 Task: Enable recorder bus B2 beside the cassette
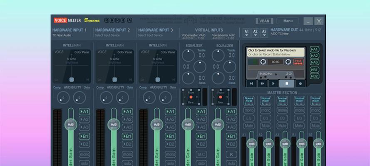point(314,76)
